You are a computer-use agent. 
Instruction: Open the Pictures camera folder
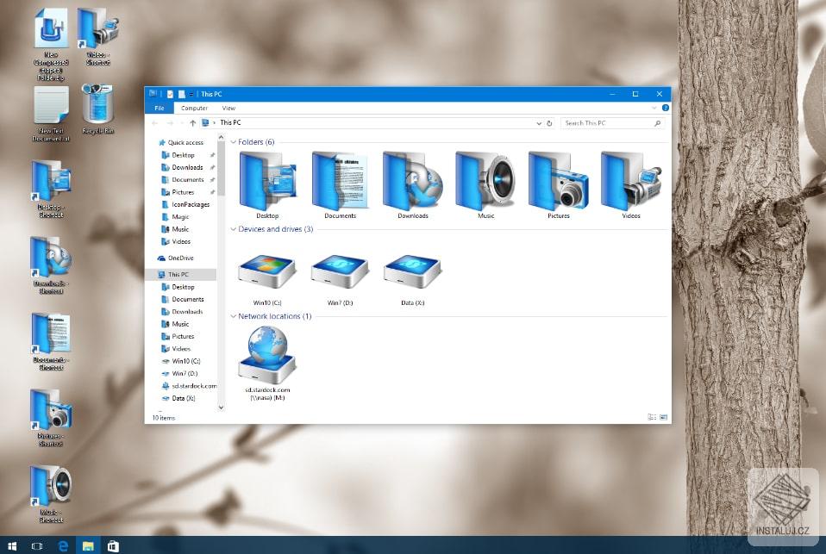point(557,181)
